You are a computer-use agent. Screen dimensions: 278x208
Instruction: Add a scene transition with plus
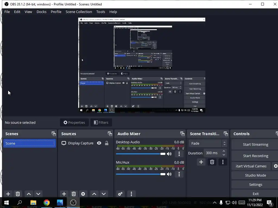click(x=201, y=162)
